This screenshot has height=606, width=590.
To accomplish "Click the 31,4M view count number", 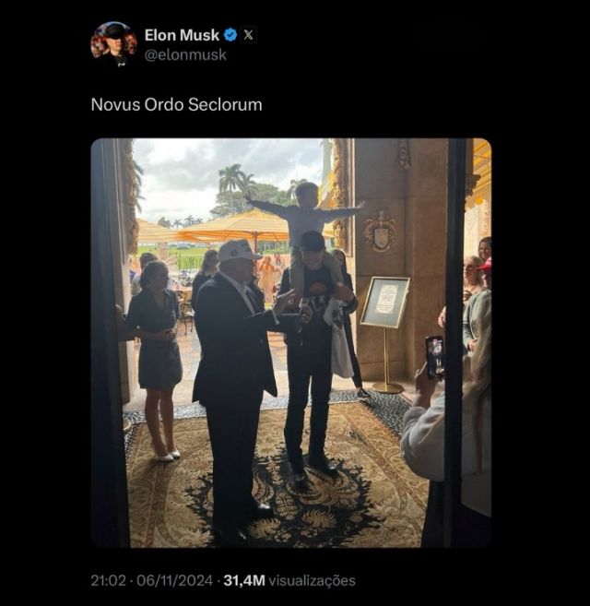I will [x=243, y=580].
